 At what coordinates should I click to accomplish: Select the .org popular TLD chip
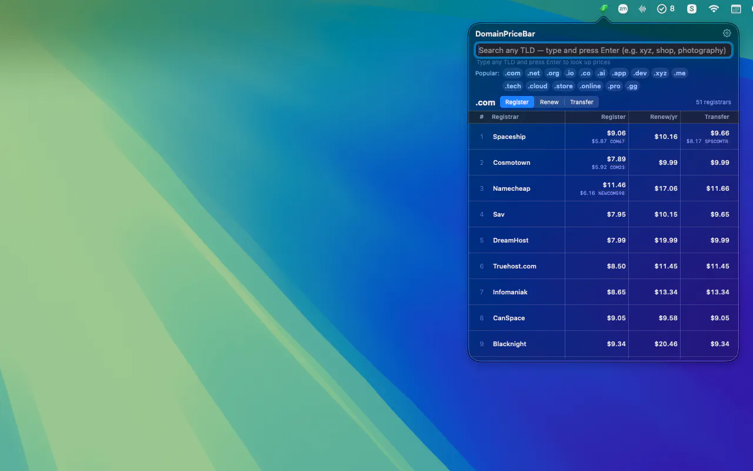point(554,74)
